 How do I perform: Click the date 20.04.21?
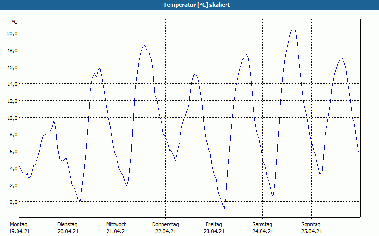point(68,231)
